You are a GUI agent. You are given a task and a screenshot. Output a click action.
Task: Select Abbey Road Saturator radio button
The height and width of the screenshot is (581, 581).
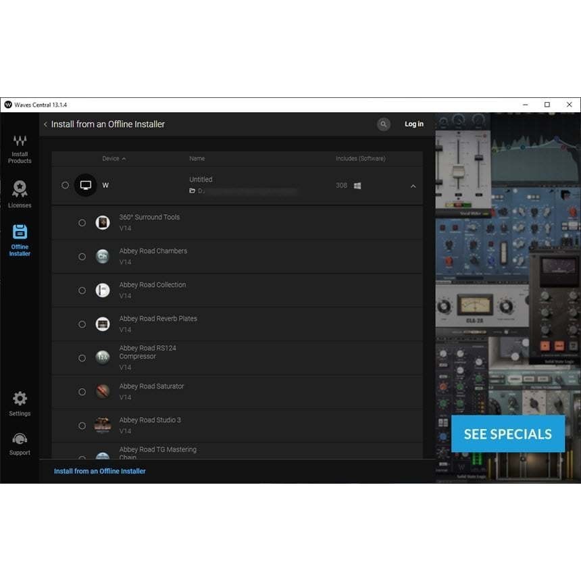click(82, 392)
